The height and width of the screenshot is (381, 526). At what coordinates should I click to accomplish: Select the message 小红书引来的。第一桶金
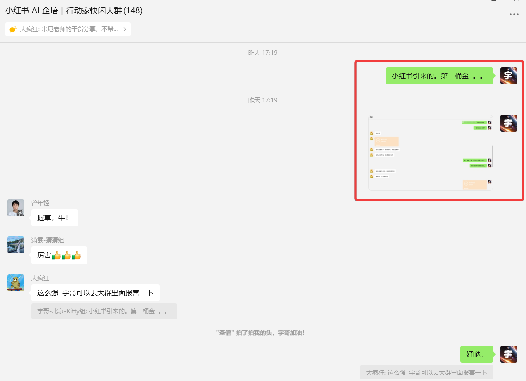click(x=439, y=76)
